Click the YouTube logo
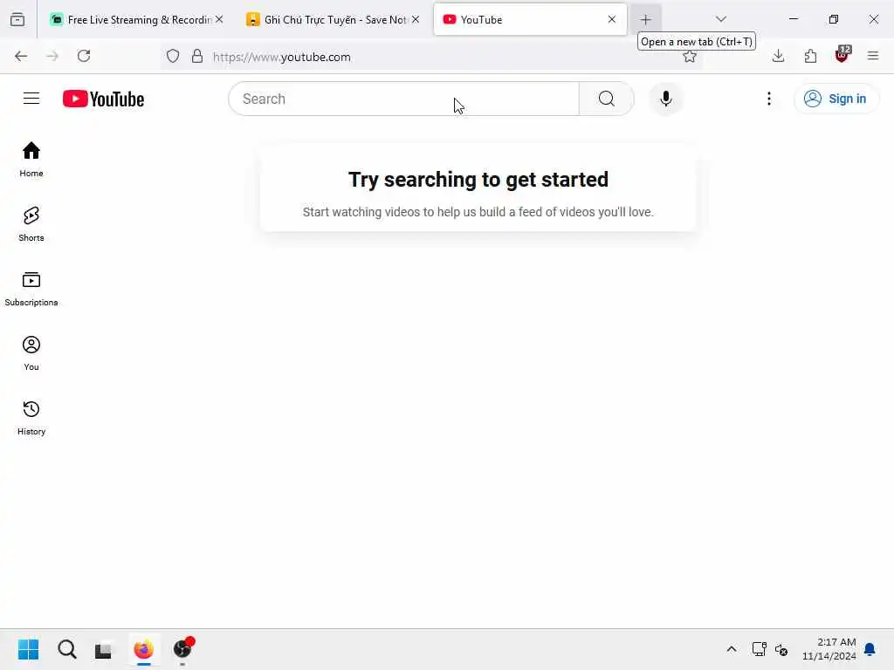This screenshot has width=894, height=670. (x=103, y=99)
